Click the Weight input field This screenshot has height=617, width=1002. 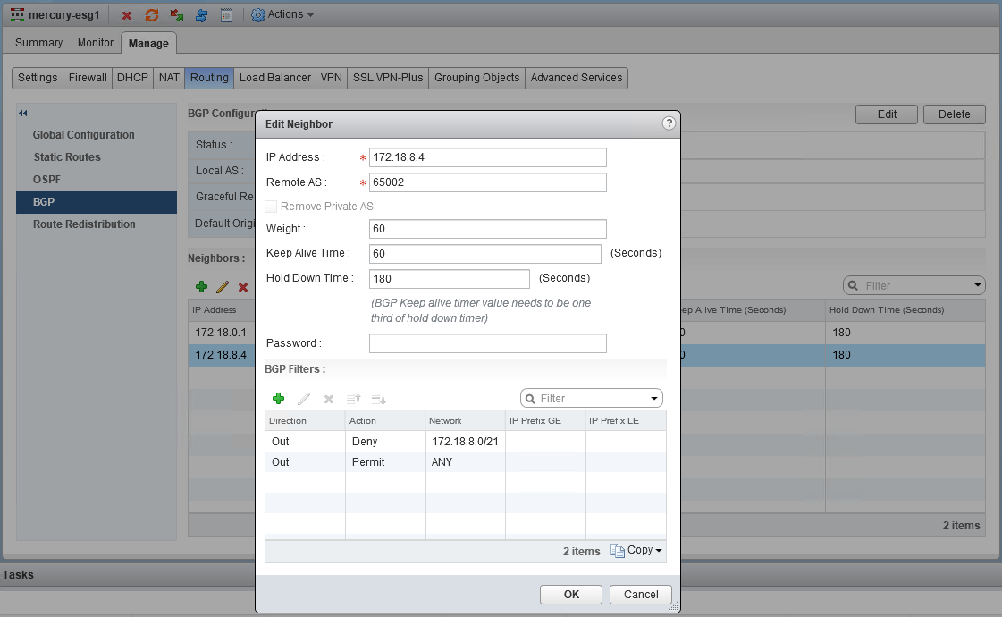(487, 229)
